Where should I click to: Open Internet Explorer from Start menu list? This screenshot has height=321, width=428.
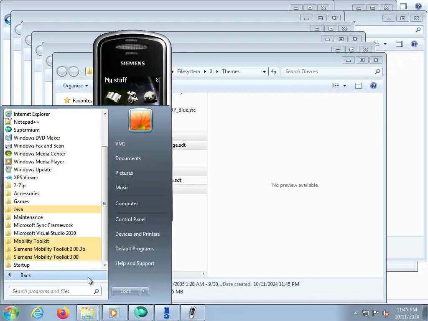pos(53,114)
